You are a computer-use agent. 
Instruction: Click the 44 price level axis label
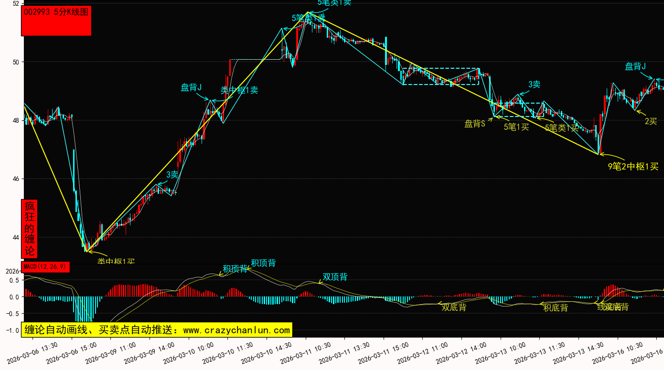[15, 238]
